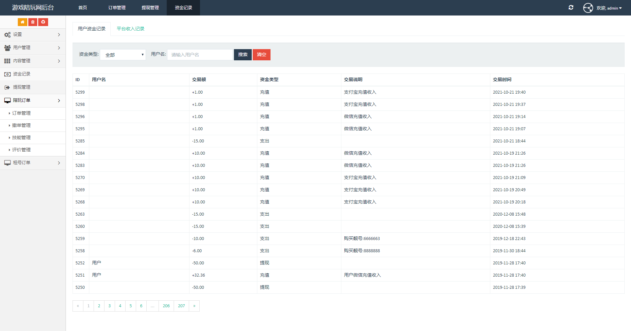This screenshot has height=331, width=631.
Task: Open the 资金类型 dropdown showing 全部
Action: pyautogui.click(x=123, y=55)
